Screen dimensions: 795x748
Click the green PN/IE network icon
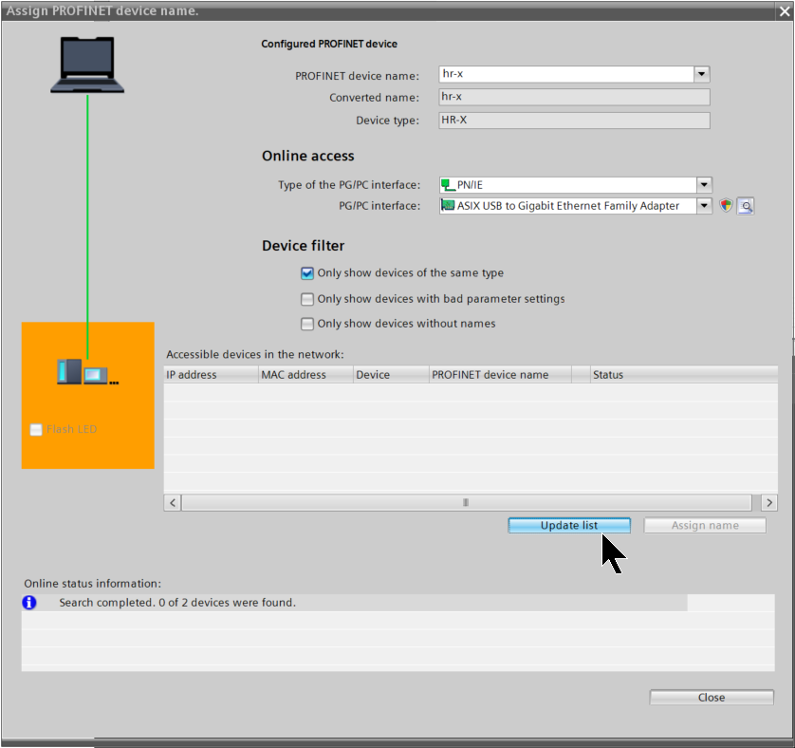click(x=448, y=185)
